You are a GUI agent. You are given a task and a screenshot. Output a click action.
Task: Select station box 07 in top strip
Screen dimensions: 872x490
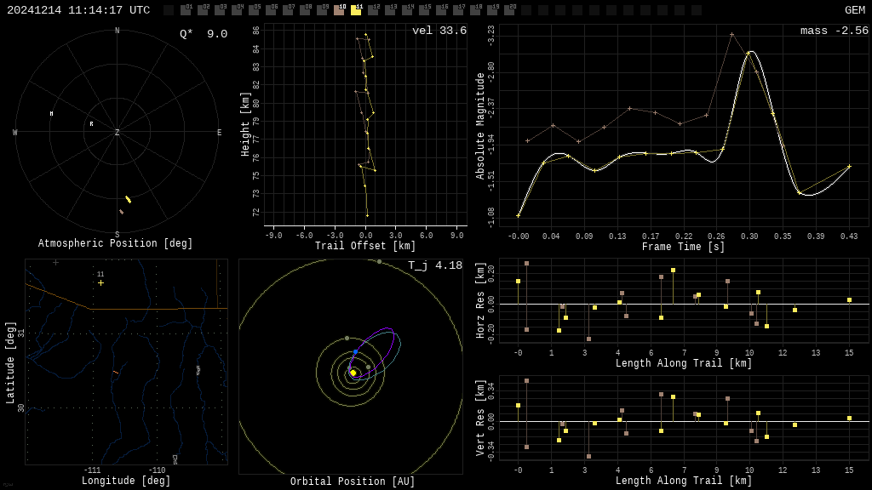[x=288, y=9]
